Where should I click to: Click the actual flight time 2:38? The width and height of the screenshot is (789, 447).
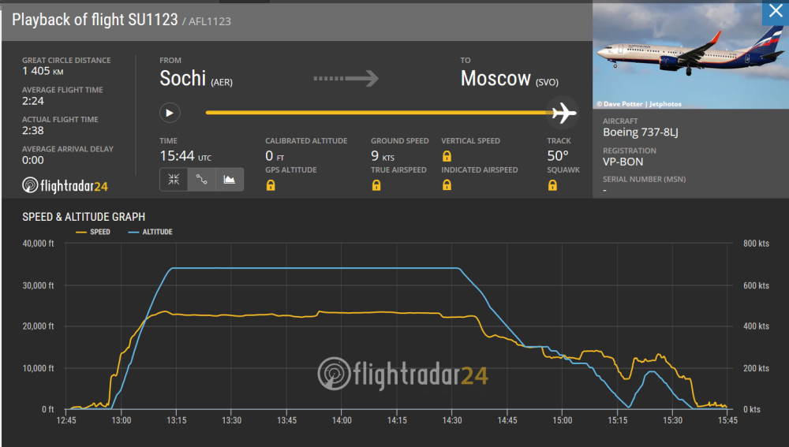(x=32, y=131)
